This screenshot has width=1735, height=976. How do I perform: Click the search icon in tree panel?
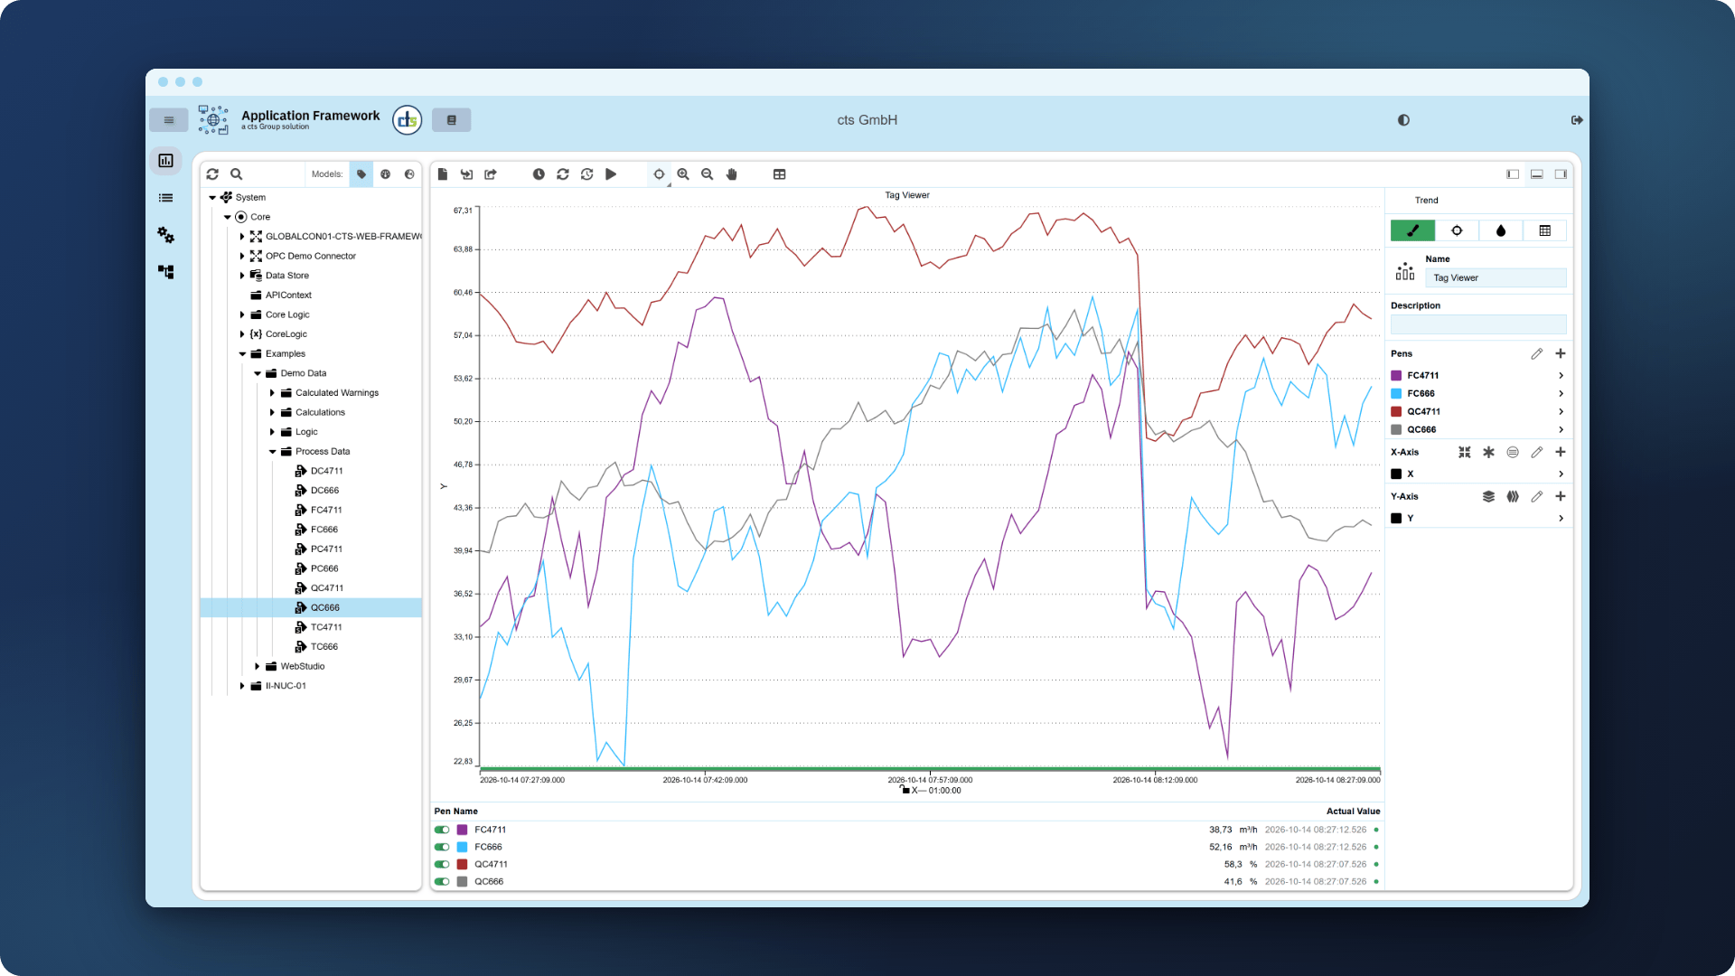coord(236,174)
